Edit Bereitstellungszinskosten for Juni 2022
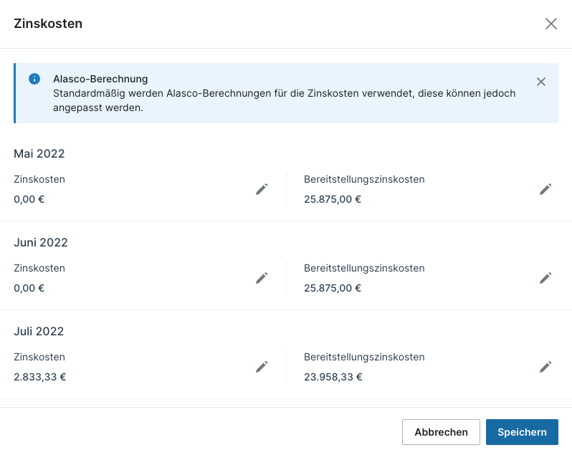Screen dimensions: 572x455 545,278
